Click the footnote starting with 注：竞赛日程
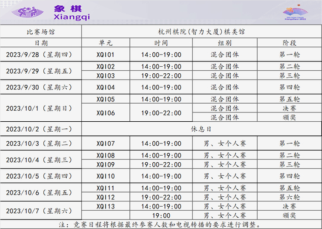This screenshot has height=229, width=322. pos(159,224)
